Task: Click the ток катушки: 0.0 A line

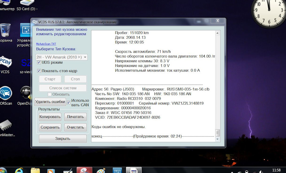Action: pyautogui.click(x=157, y=71)
